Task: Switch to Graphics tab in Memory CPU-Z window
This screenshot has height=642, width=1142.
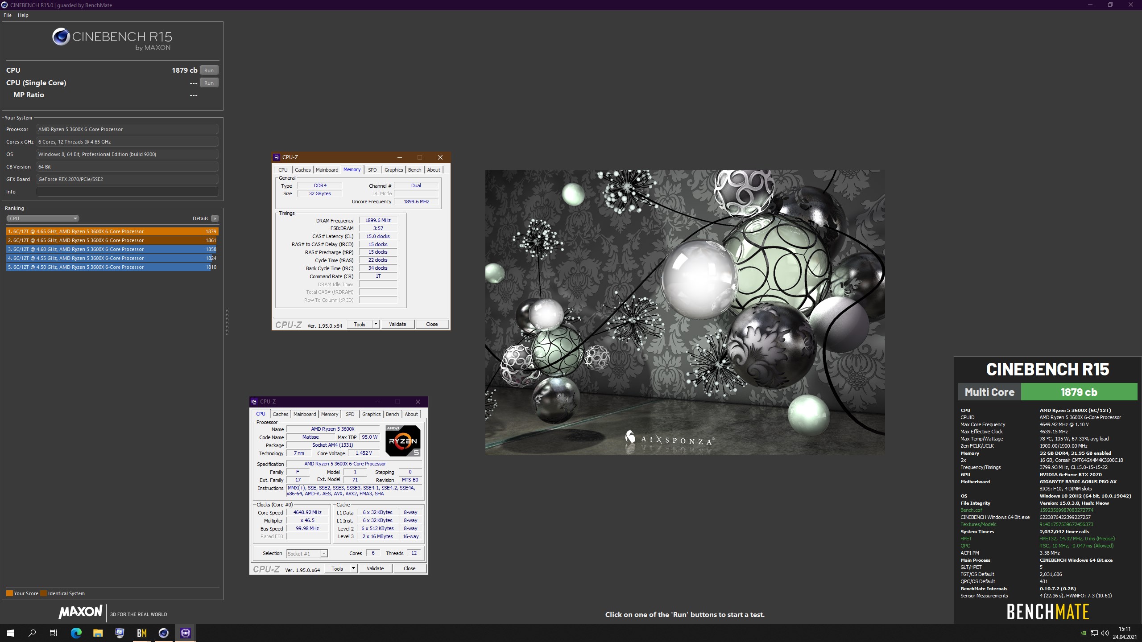Action: pyautogui.click(x=393, y=170)
